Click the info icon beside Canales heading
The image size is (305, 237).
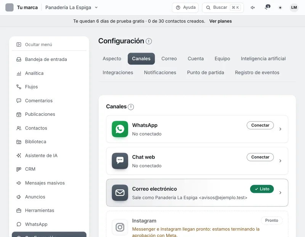click(131, 107)
